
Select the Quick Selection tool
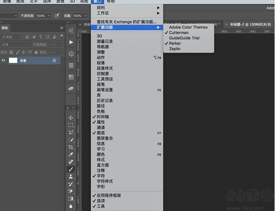[x=71, y=140]
